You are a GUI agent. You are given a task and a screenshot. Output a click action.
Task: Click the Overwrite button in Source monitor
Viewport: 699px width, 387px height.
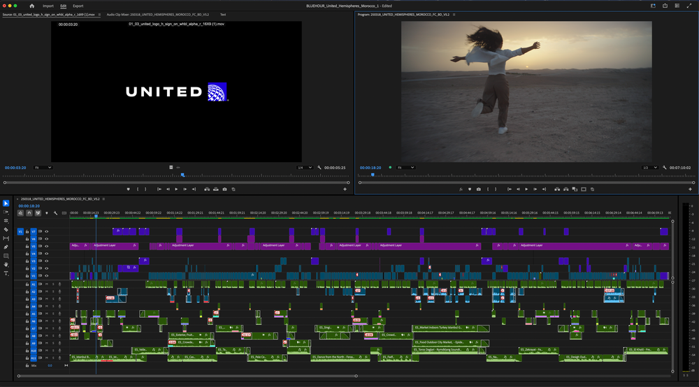[216, 189]
